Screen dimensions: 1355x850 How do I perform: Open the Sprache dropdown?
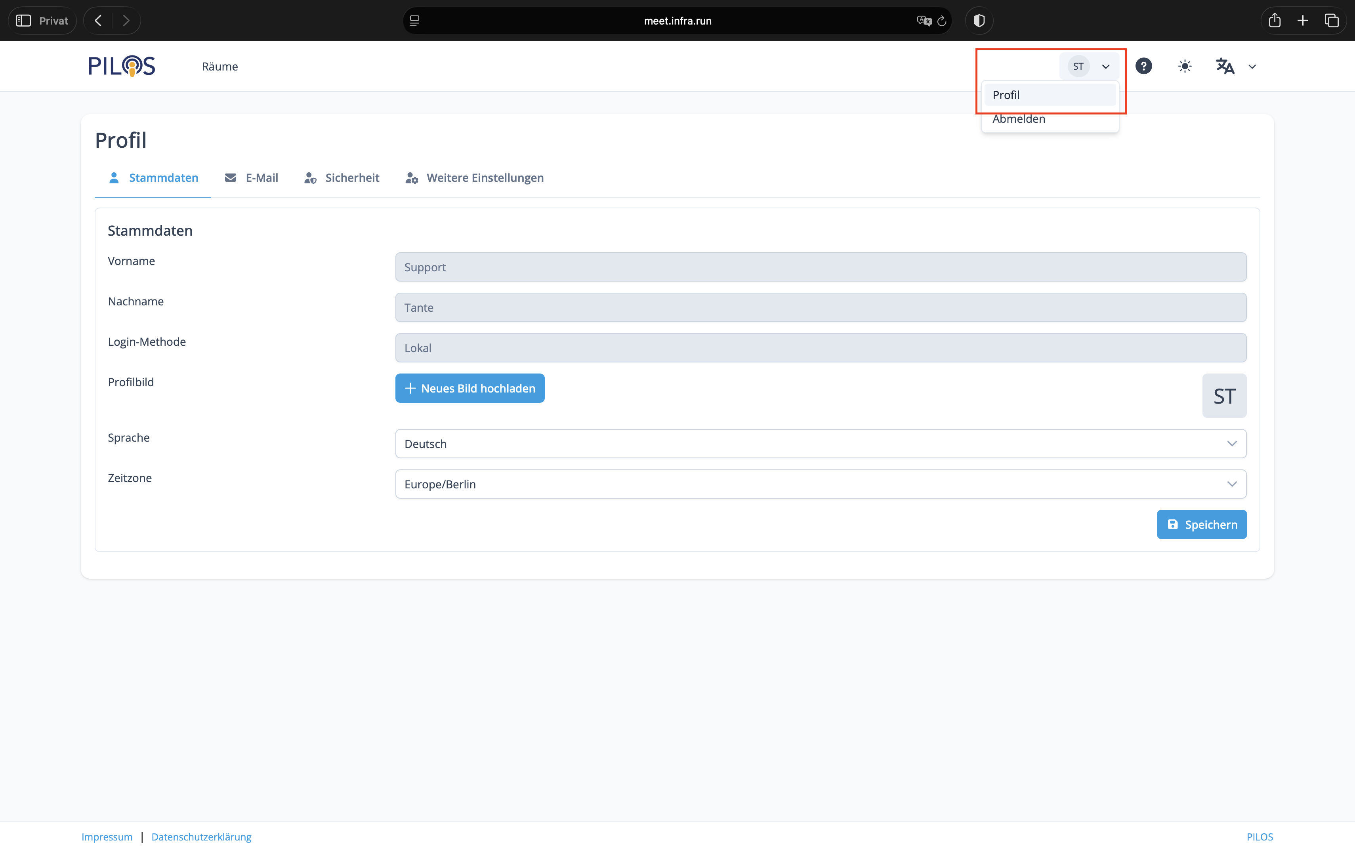(820, 444)
